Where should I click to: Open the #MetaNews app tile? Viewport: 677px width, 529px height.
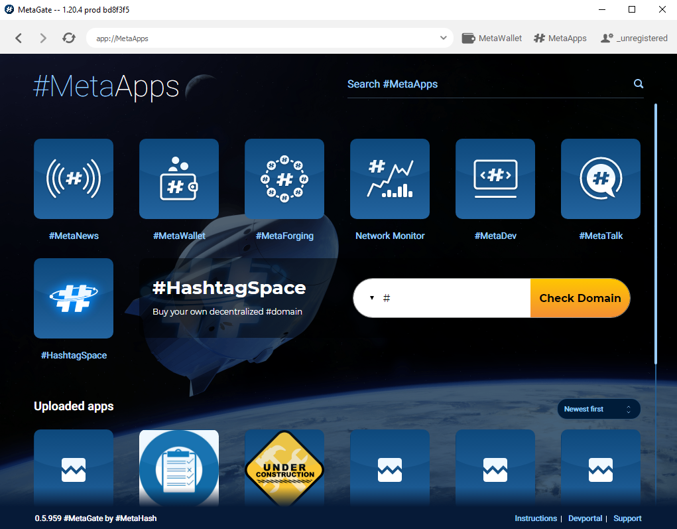(x=74, y=179)
